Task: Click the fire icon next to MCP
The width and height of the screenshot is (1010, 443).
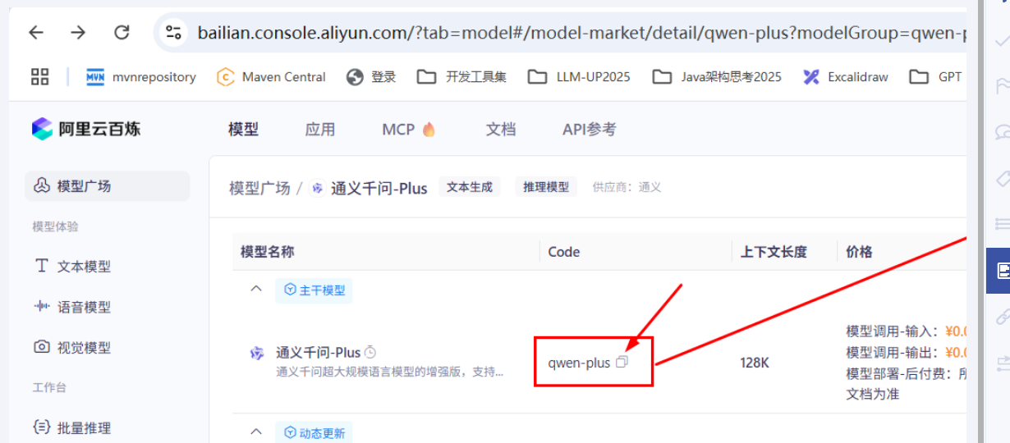Action: pos(429,129)
